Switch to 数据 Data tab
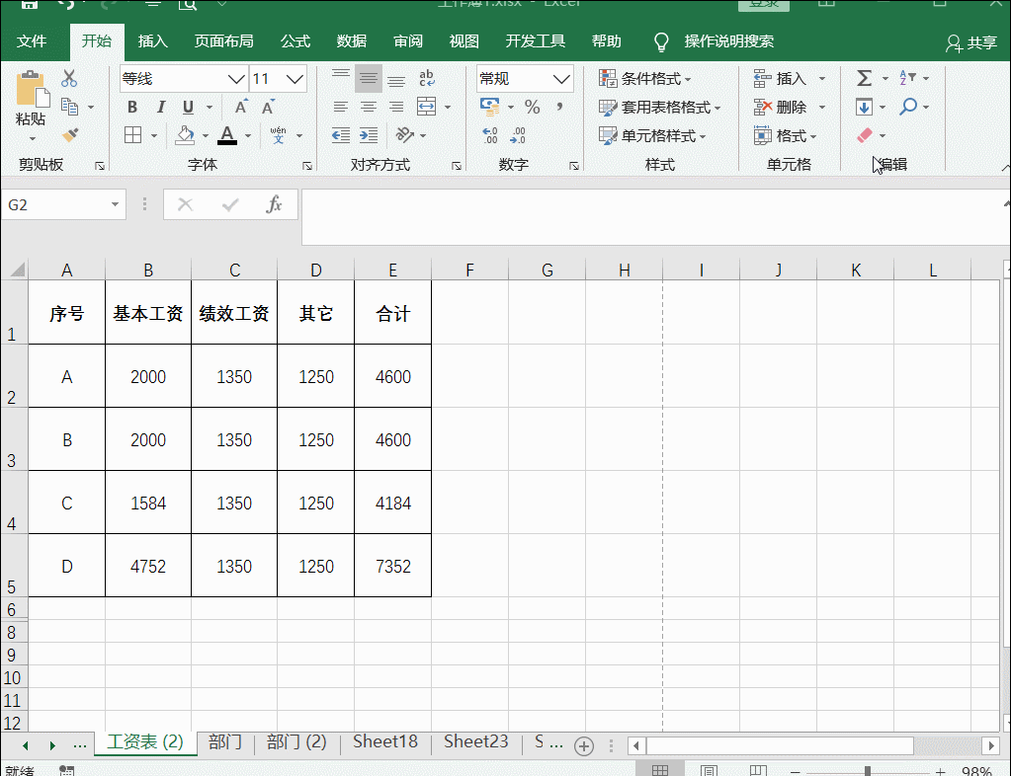Image resolution: width=1011 pixels, height=776 pixels. [x=352, y=41]
